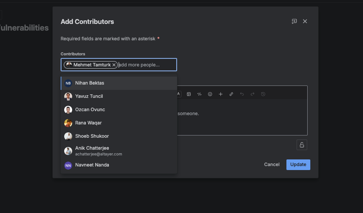This screenshot has width=363, height=213.
Task: Close the Add Contributors dialog
Action: (305, 21)
